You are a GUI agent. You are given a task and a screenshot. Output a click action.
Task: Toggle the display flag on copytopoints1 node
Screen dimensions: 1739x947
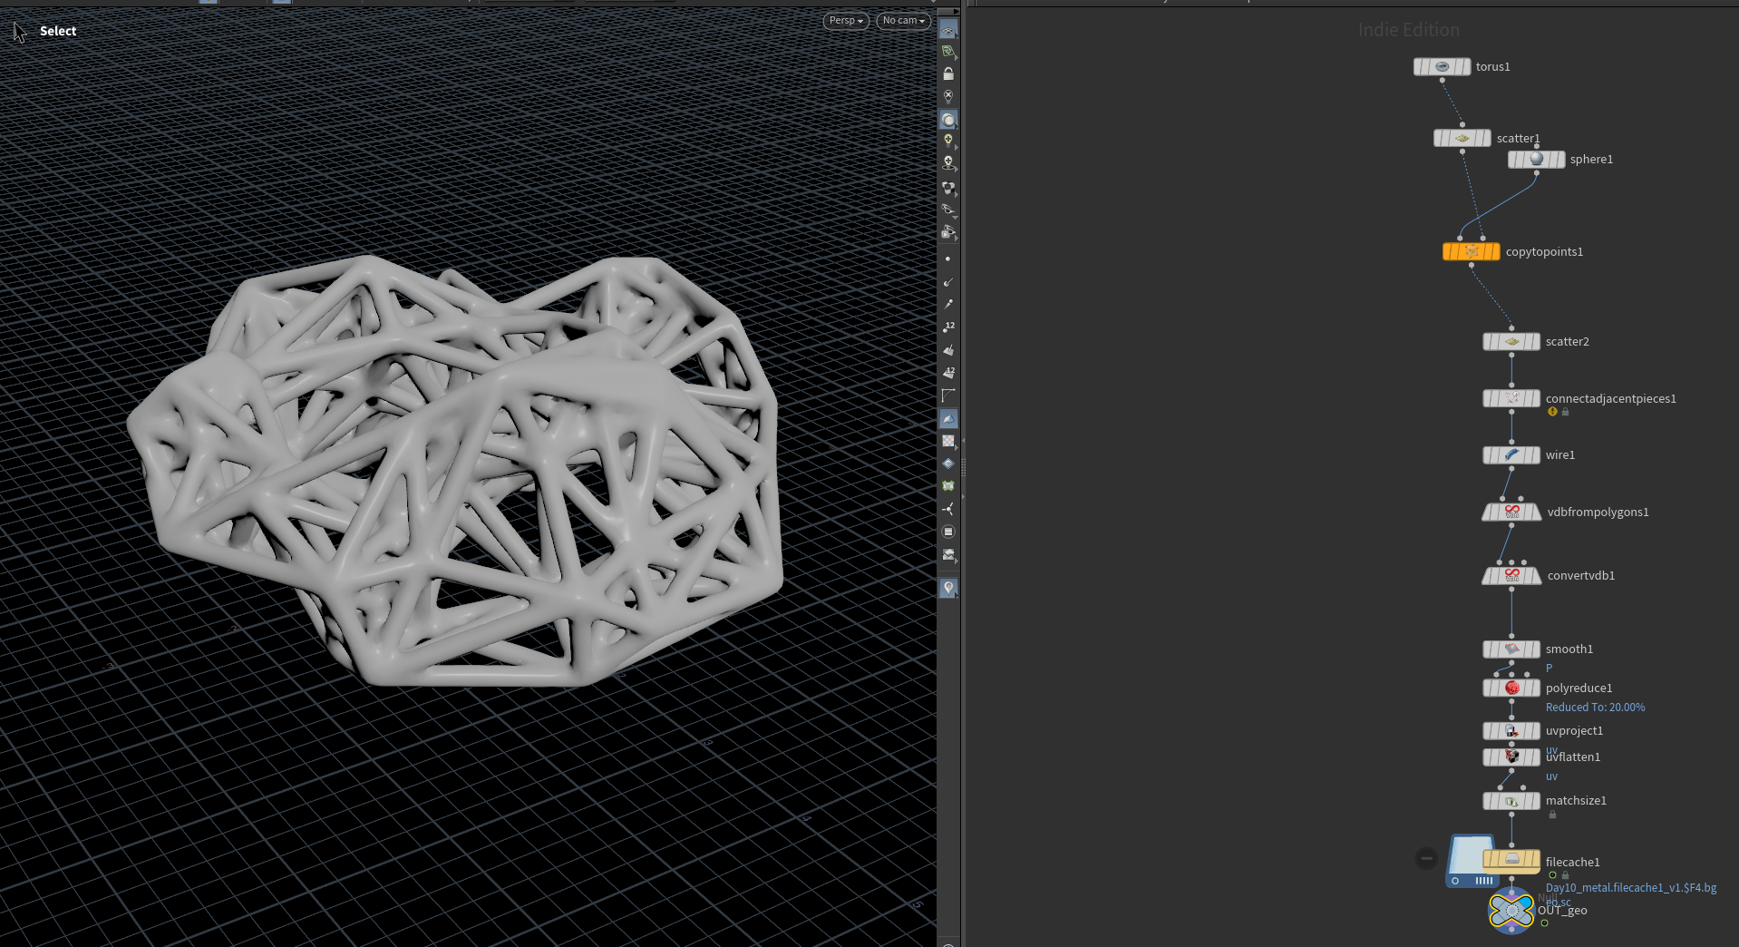click(x=1494, y=252)
